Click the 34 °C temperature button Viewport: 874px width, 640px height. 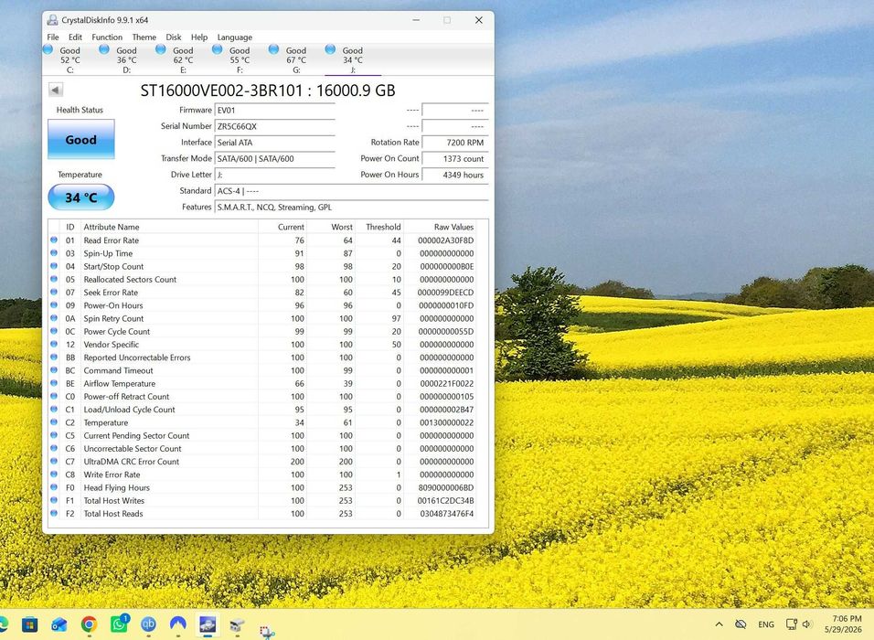coord(80,197)
